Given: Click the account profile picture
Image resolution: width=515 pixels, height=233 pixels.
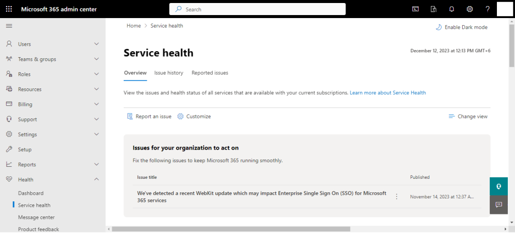Looking at the screenshot, I should (505, 9).
